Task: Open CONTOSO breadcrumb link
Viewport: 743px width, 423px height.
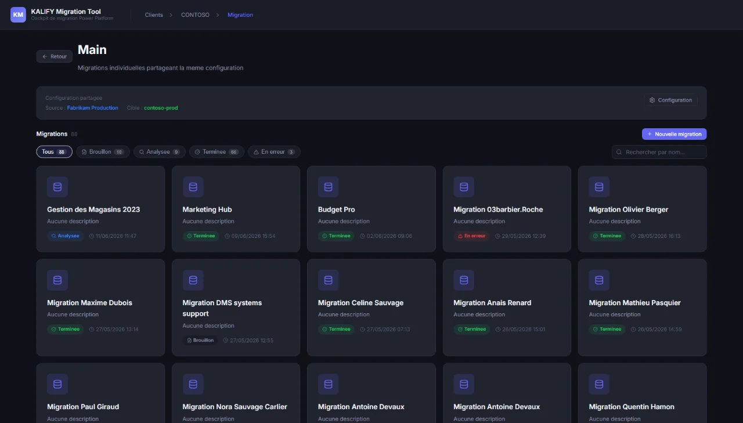Action: tap(195, 15)
